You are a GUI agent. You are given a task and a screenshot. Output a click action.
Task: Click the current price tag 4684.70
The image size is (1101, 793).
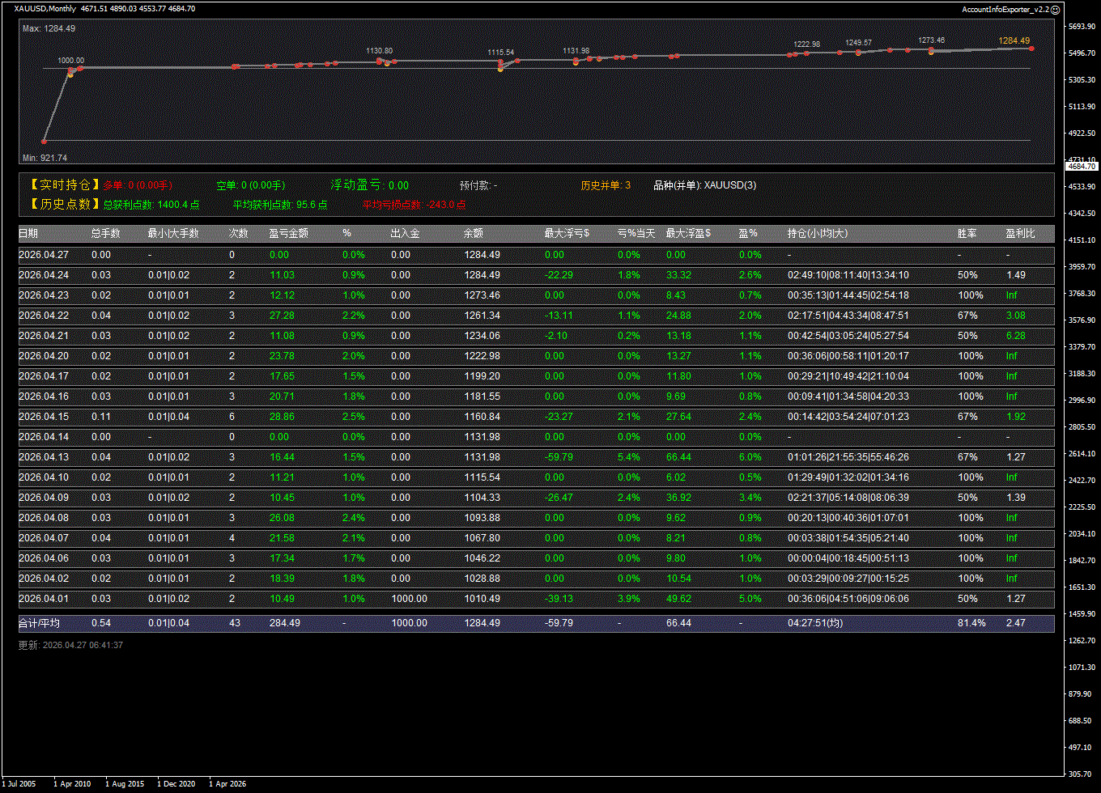click(x=1082, y=166)
